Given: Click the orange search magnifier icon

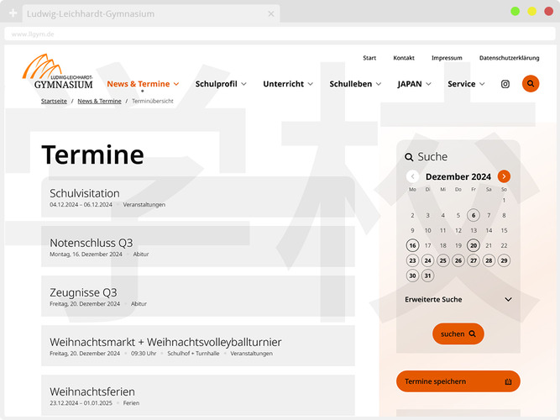Looking at the screenshot, I should (531, 84).
